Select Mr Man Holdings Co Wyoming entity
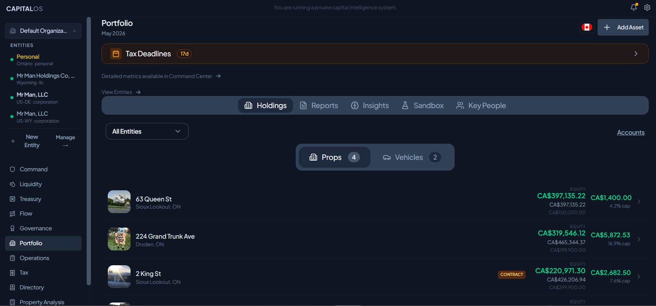Image resolution: width=656 pixels, height=306 pixels. click(x=43, y=79)
